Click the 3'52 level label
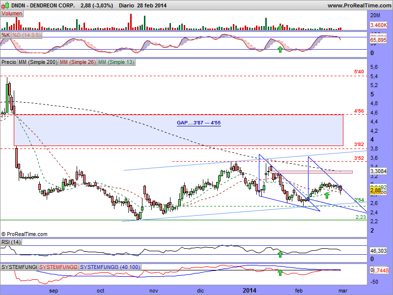This screenshot has height=295, width=393. coord(359,158)
